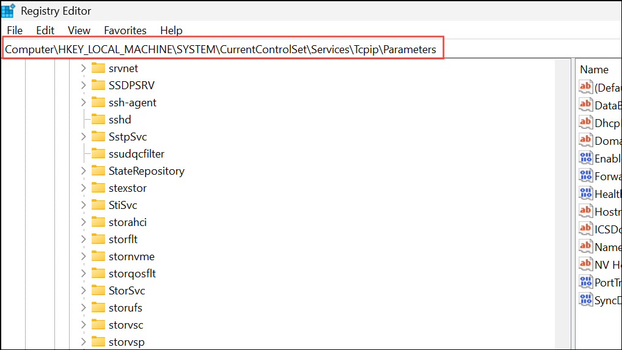Select the StateRepository key label
The width and height of the screenshot is (622, 350).
tap(147, 171)
